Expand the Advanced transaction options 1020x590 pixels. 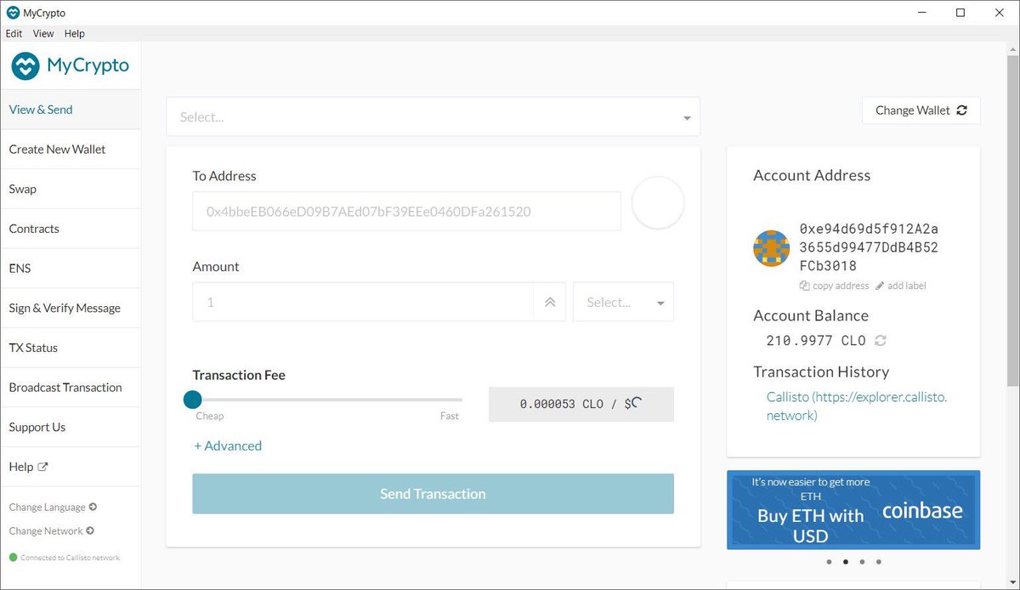[x=228, y=445]
